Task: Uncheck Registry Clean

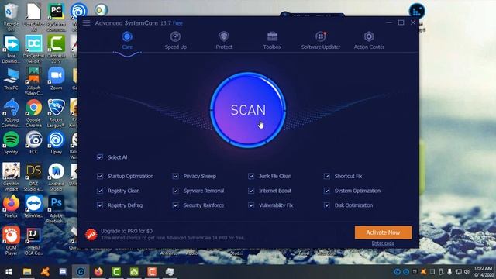Action: [100, 191]
